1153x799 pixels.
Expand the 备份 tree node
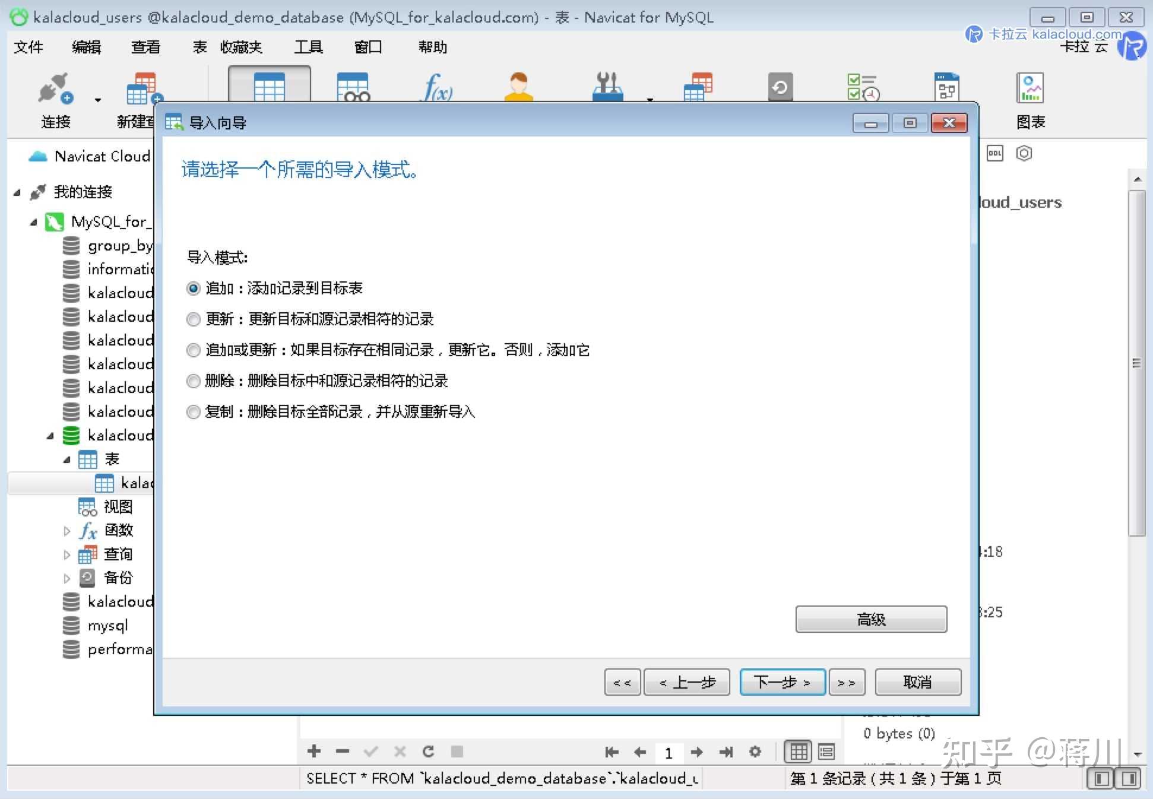click(66, 578)
